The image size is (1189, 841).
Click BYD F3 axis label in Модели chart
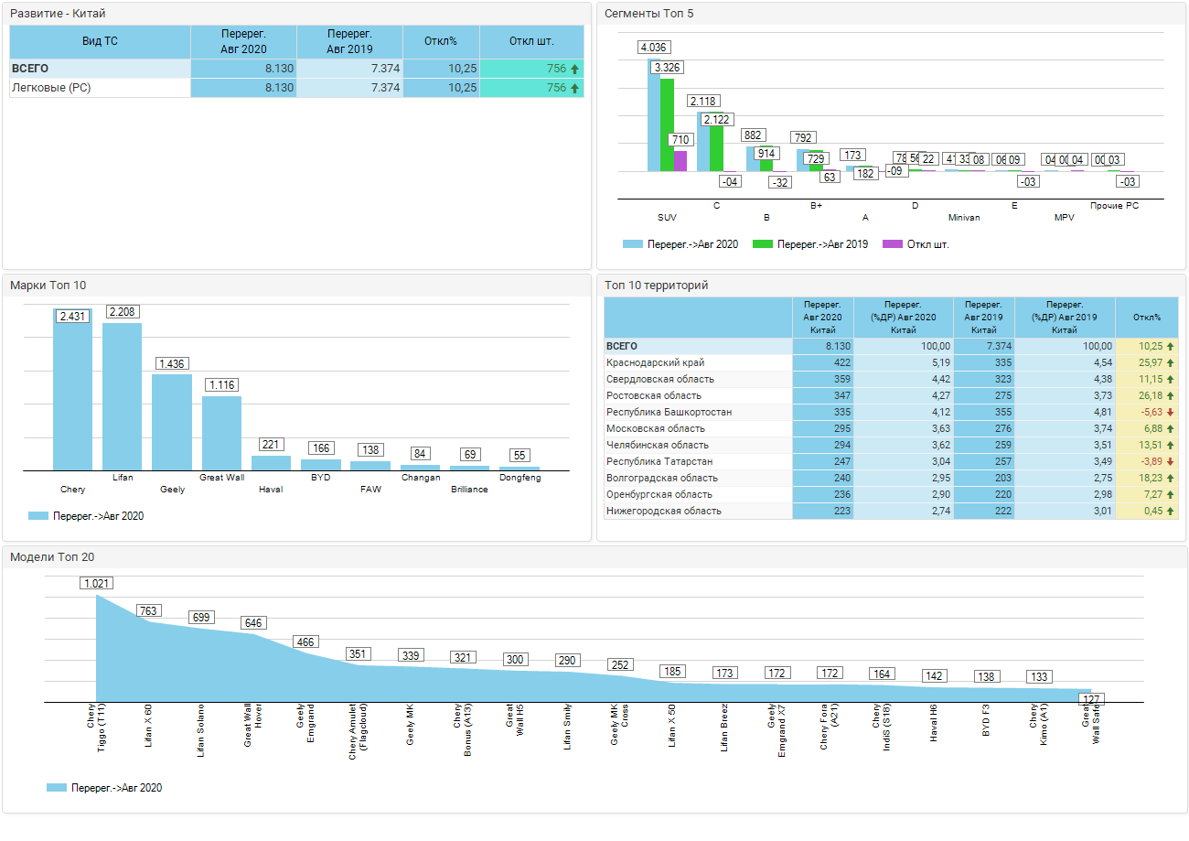click(x=986, y=719)
